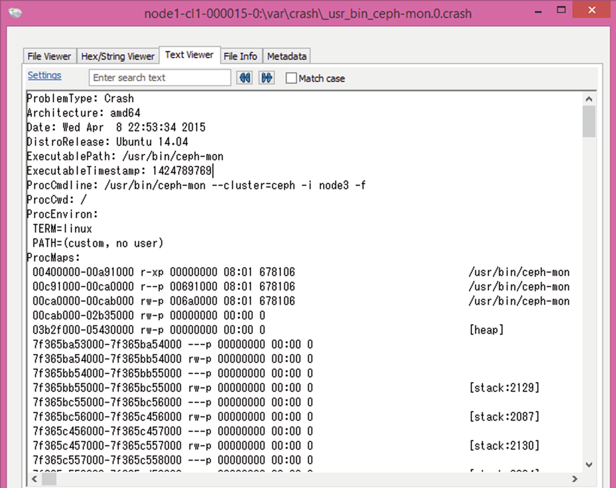616x488 pixels.
Task: Open the File Info tab
Action: click(240, 56)
